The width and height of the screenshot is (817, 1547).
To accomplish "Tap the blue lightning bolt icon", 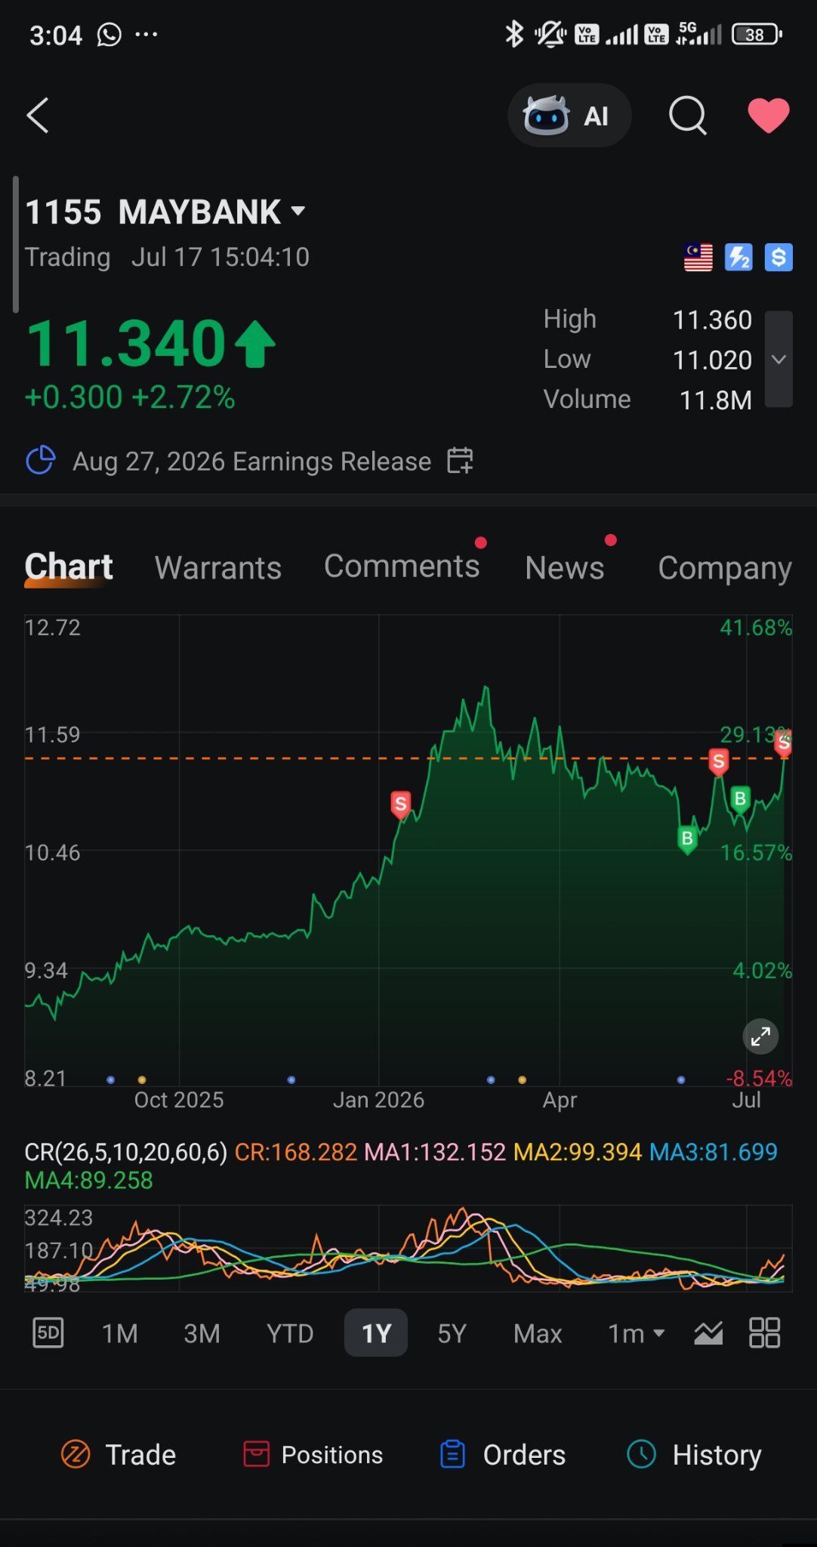I will [738, 258].
